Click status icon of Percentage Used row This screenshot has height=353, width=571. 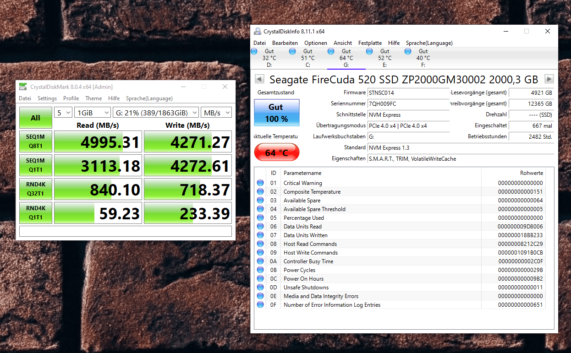click(x=260, y=218)
